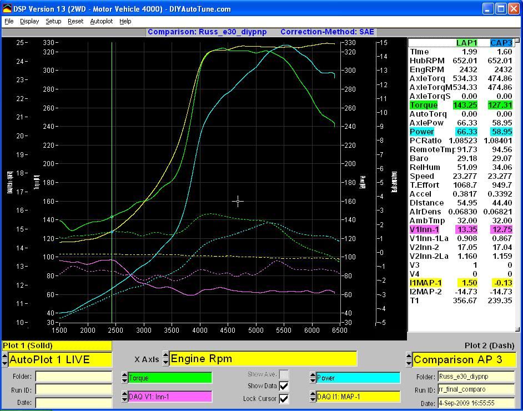Screen dimensions: 523x411
Task: Open the Help menu
Action: [125, 21]
